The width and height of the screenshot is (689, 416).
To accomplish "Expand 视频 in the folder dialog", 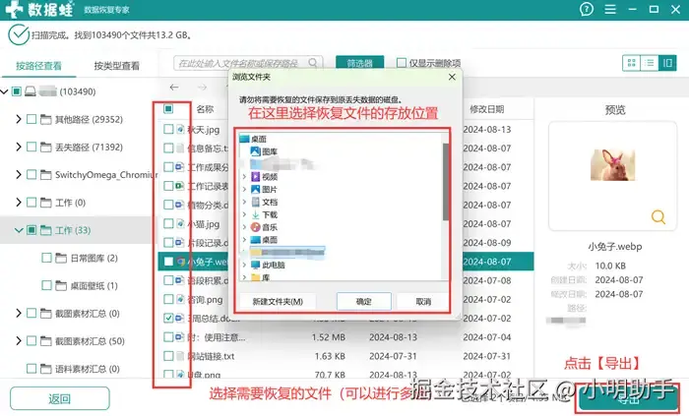I will point(244,177).
